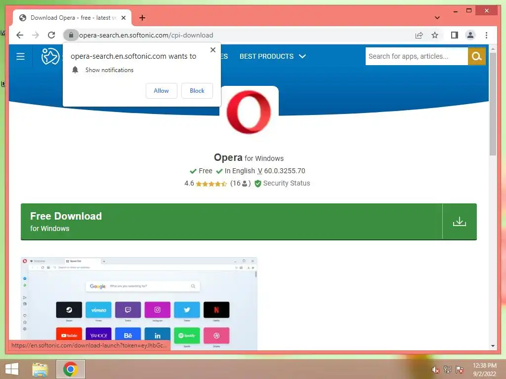Open the Action Center flag icon
The image size is (506, 379).
point(460,369)
